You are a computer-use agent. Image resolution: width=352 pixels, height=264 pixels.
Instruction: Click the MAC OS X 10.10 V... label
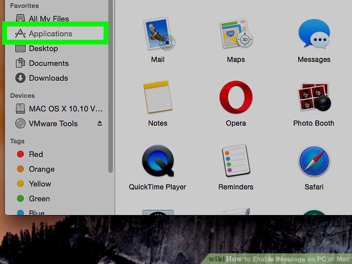tap(66, 109)
